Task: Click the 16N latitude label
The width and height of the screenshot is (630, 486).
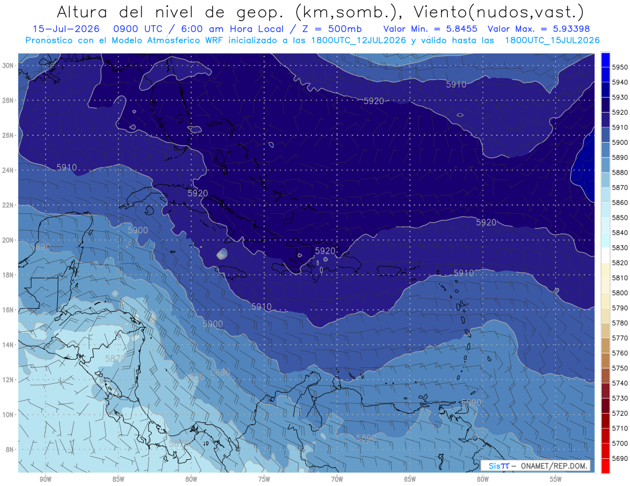Action: pos(8,310)
